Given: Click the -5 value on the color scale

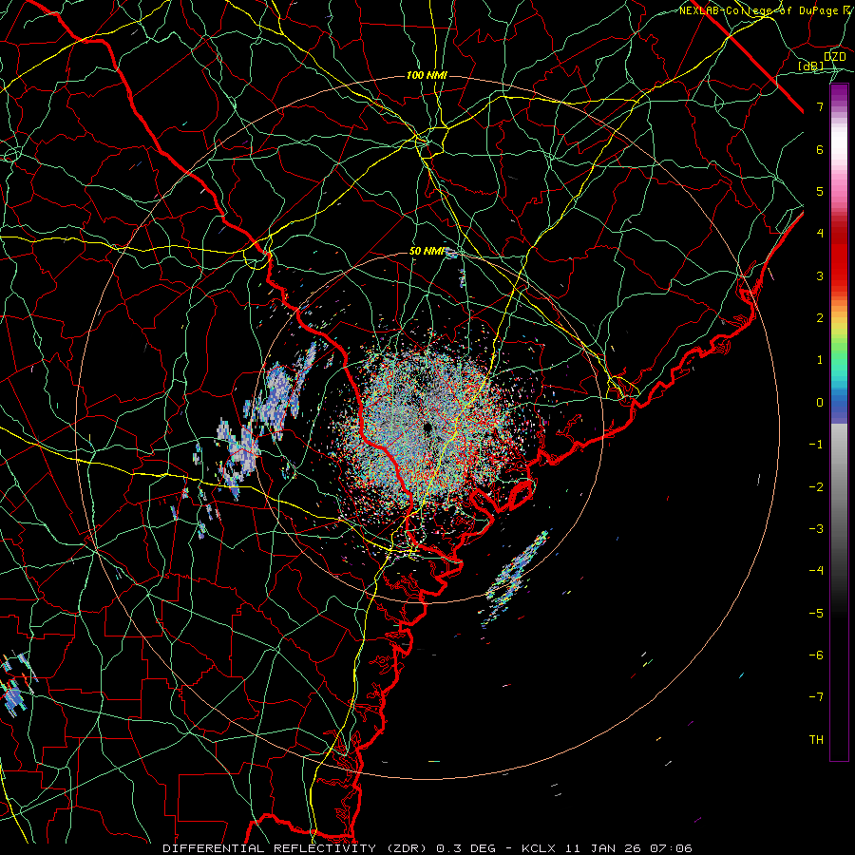Looking at the screenshot, I should tap(816, 614).
